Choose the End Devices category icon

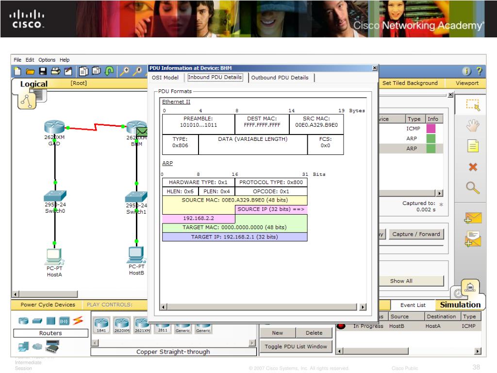tap(23, 346)
